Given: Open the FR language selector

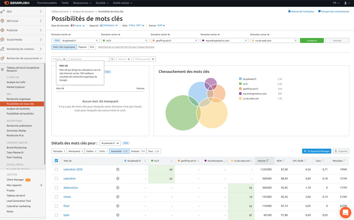Looking at the screenshot, I should click(x=336, y=3).
